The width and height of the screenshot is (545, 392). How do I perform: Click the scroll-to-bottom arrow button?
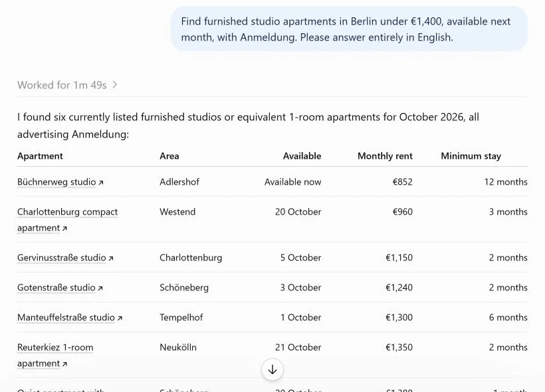coord(272,369)
